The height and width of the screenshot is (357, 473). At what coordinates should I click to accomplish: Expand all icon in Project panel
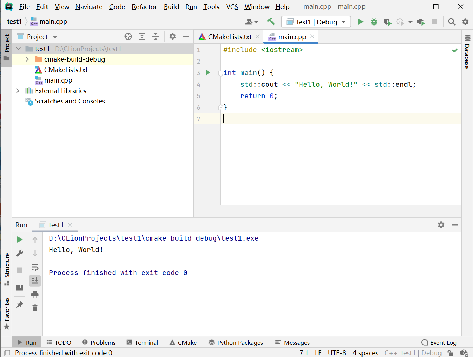(x=142, y=36)
